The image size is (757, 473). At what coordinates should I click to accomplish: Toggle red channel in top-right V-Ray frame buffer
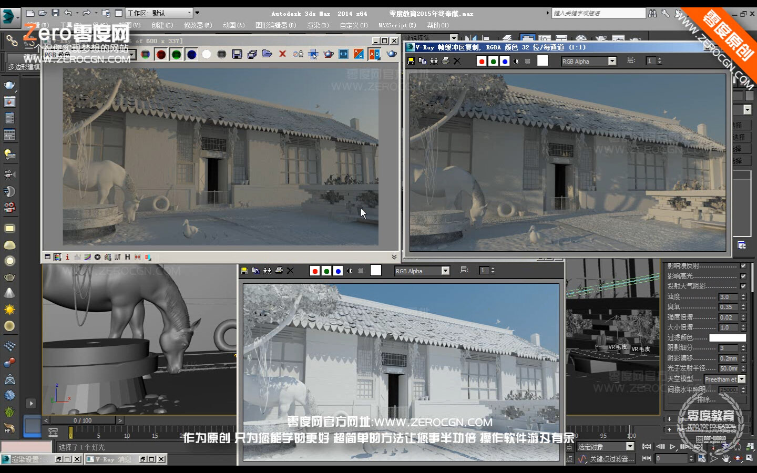(482, 61)
